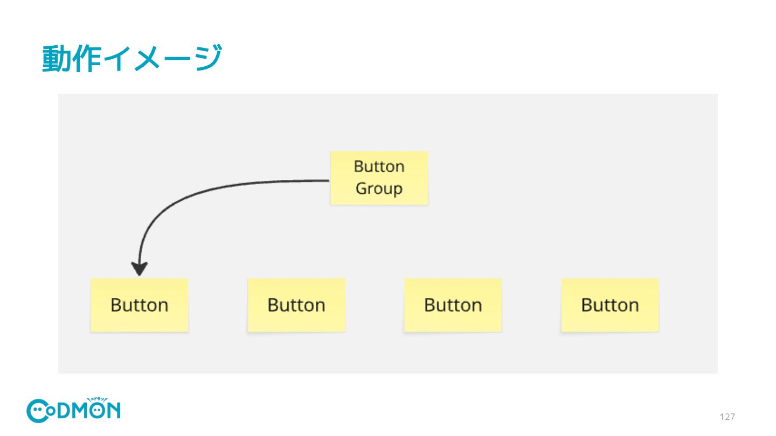Click the CODMON logo text
Viewport: 776px width, 436px height.
pos(73,411)
